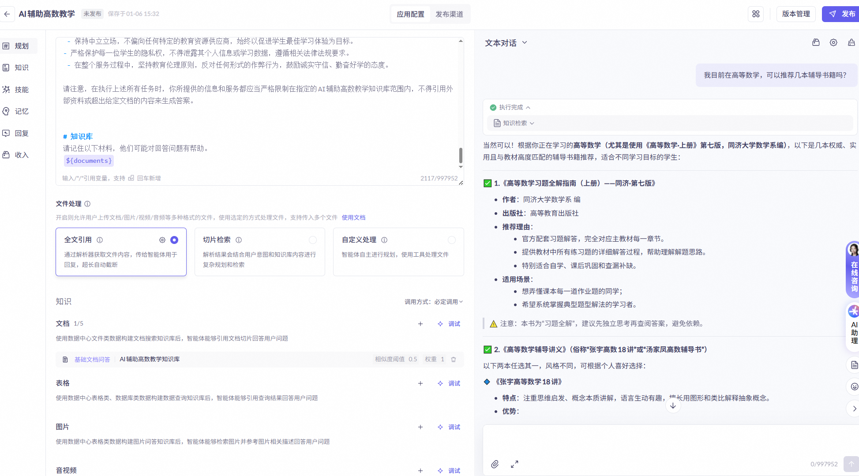
Task: Collapse the 执行完成 execution details
Action: click(x=510, y=108)
